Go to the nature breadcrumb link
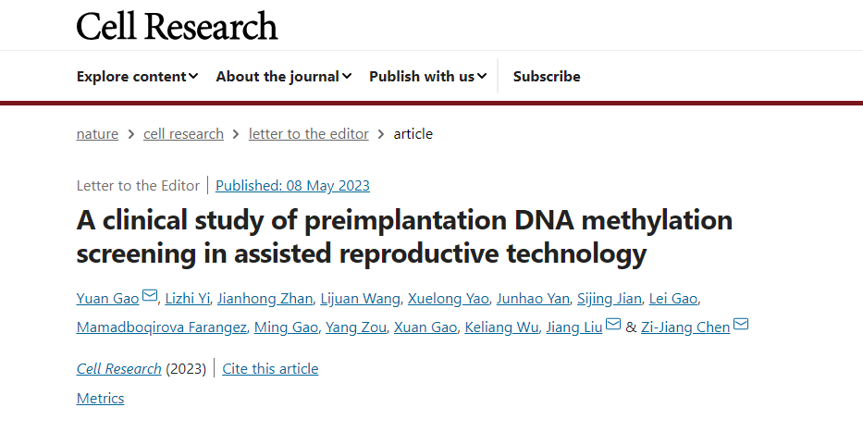 click(x=97, y=134)
